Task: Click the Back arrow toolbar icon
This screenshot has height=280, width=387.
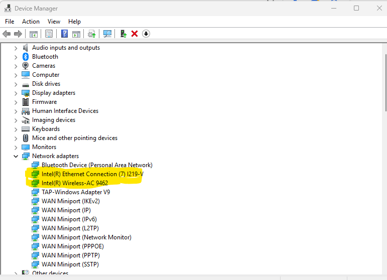Action: coord(7,34)
